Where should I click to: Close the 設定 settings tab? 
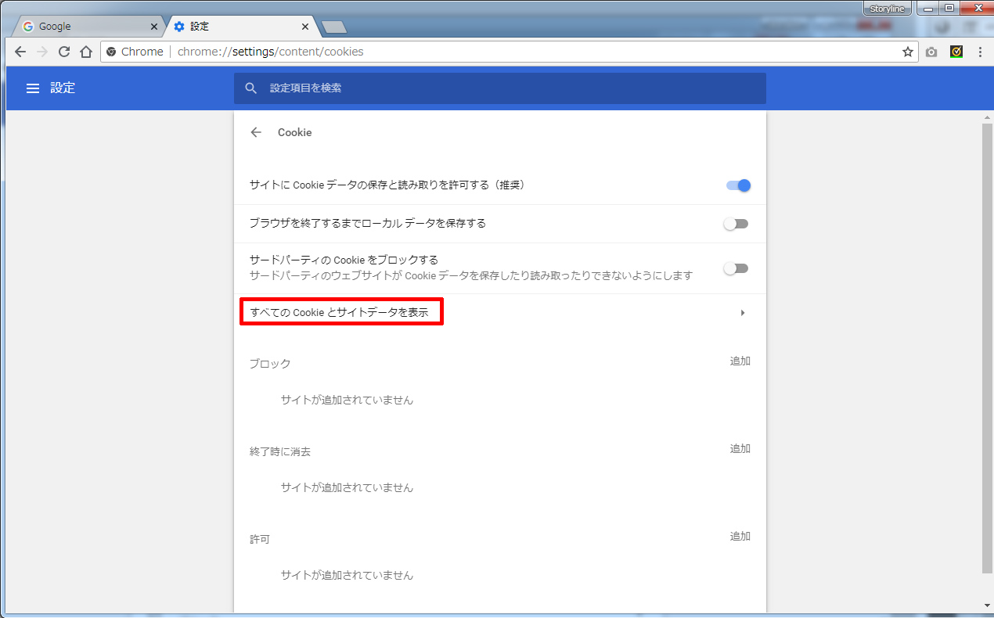[305, 27]
